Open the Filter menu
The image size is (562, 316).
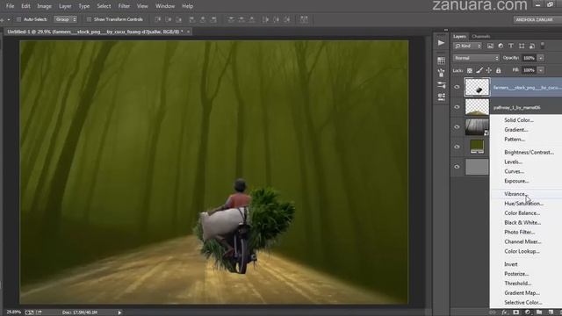click(x=124, y=6)
